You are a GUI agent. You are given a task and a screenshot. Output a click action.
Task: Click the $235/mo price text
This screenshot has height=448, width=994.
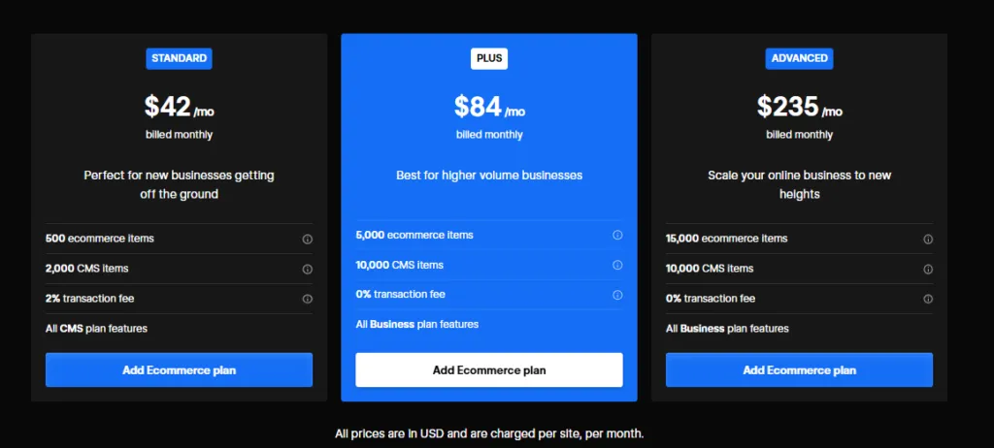pos(799,106)
